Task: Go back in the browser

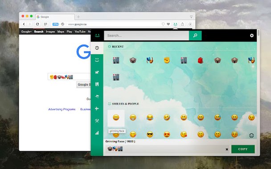Action: pos(24,24)
